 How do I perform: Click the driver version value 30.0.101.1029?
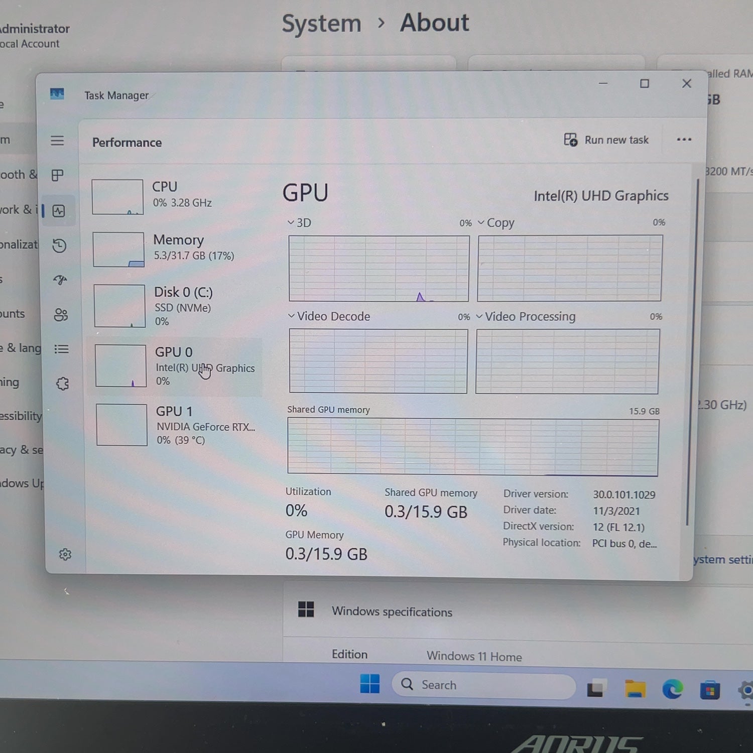624,494
